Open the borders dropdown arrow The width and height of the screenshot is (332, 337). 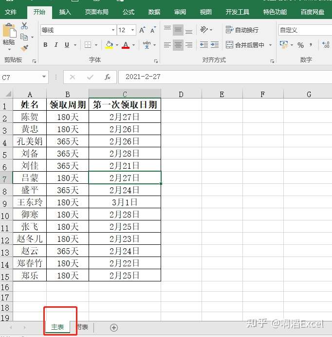[x=96, y=45]
